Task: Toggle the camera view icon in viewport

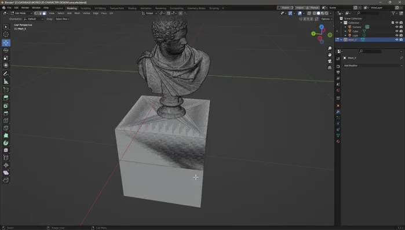Action: (x=330, y=61)
